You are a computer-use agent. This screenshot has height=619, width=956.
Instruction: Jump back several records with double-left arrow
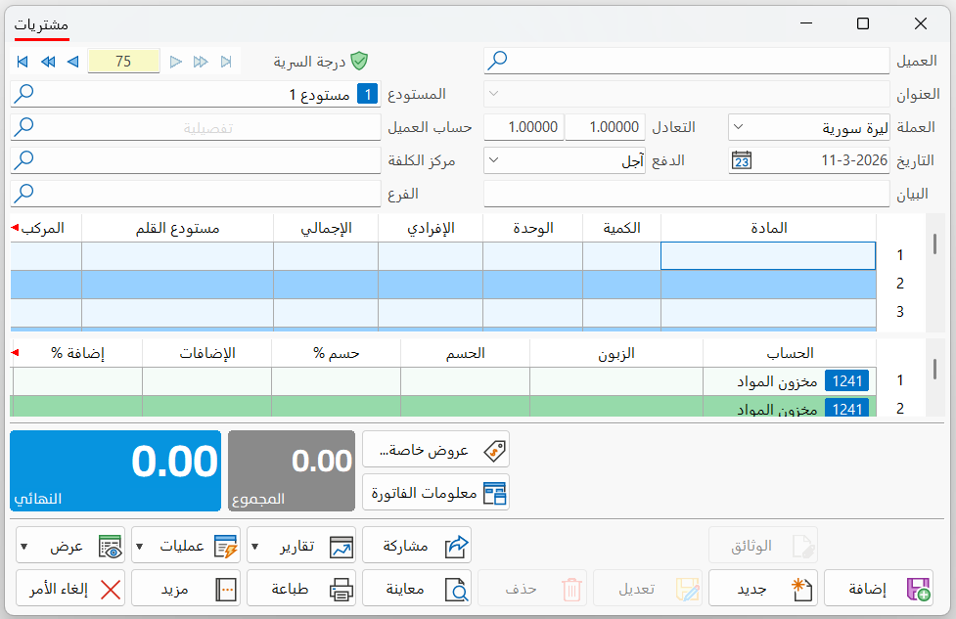(48, 62)
